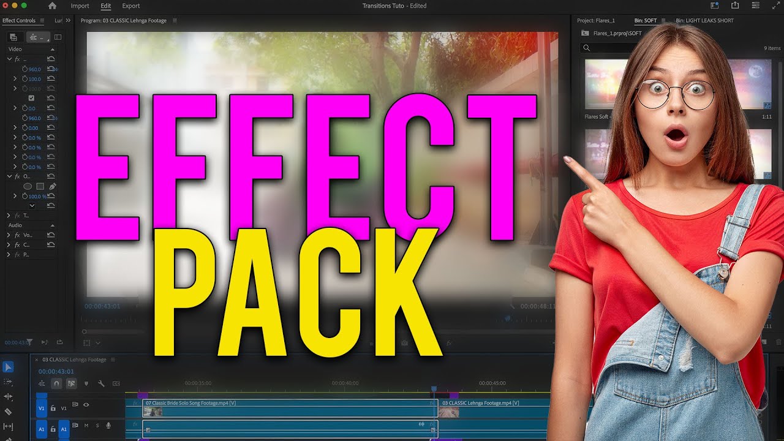The width and height of the screenshot is (784, 441).
Task: Select 03 CLASSIC Lehnga Footage.mp4 clip
Action: tap(494, 409)
